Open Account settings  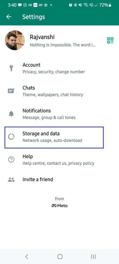pos(59,68)
